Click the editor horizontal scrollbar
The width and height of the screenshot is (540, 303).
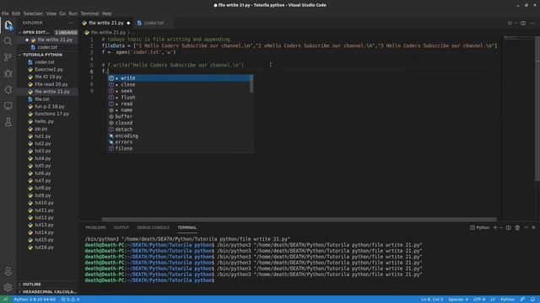(x=300, y=219)
